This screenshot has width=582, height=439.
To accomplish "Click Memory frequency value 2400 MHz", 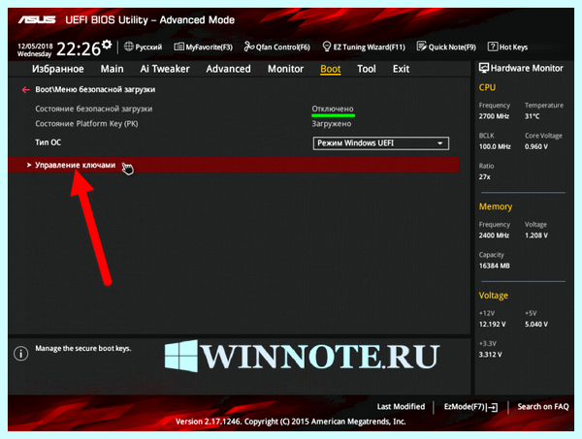I will click(x=494, y=235).
